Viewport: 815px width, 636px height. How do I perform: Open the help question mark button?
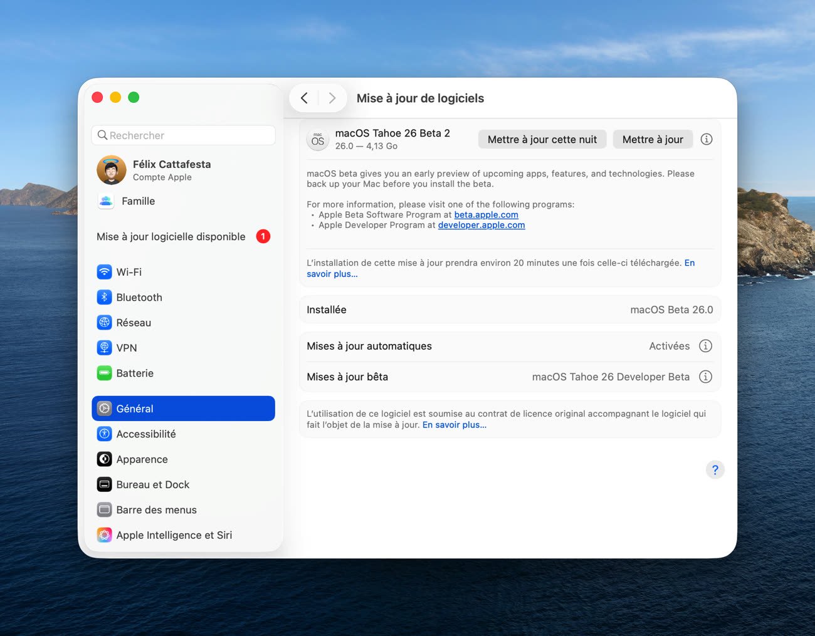click(715, 469)
